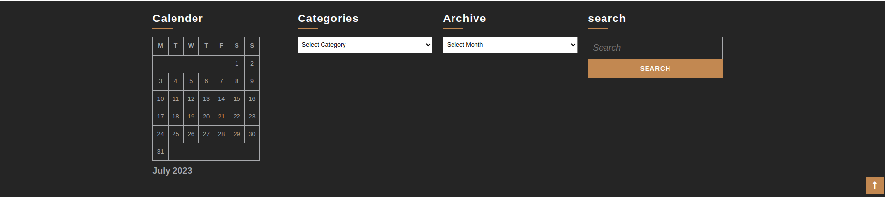This screenshot has height=197, width=885.
Task: Click calendar date 8
Action: pos(237,81)
